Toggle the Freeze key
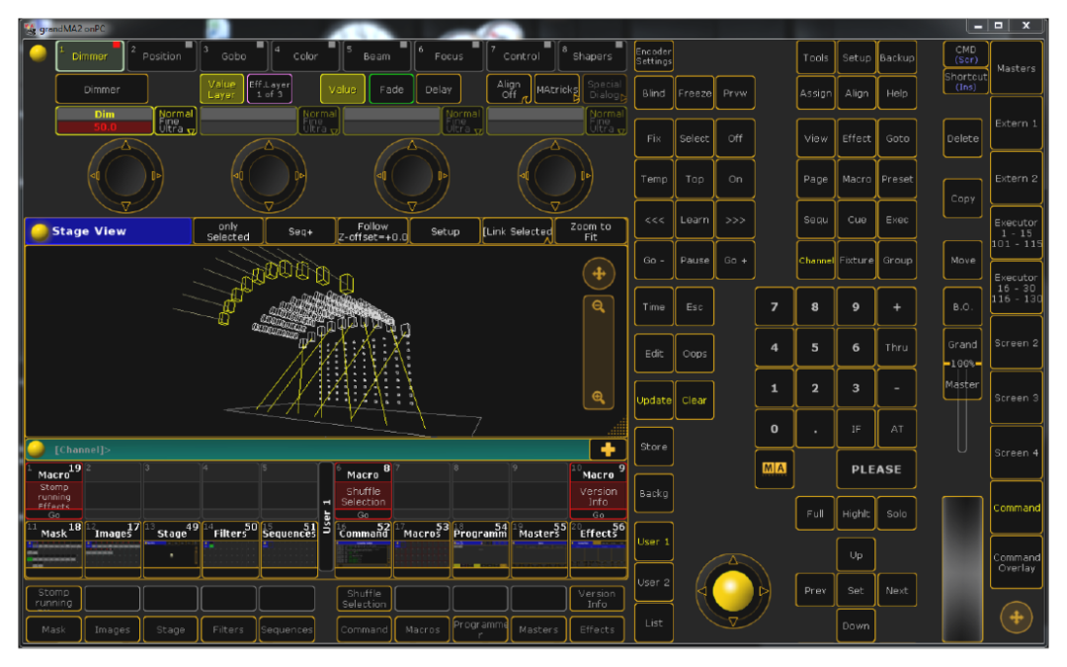The image size is (1067, 667). [x=695, y=93]
